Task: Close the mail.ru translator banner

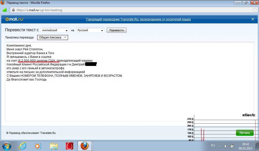Action: [253, 19]
